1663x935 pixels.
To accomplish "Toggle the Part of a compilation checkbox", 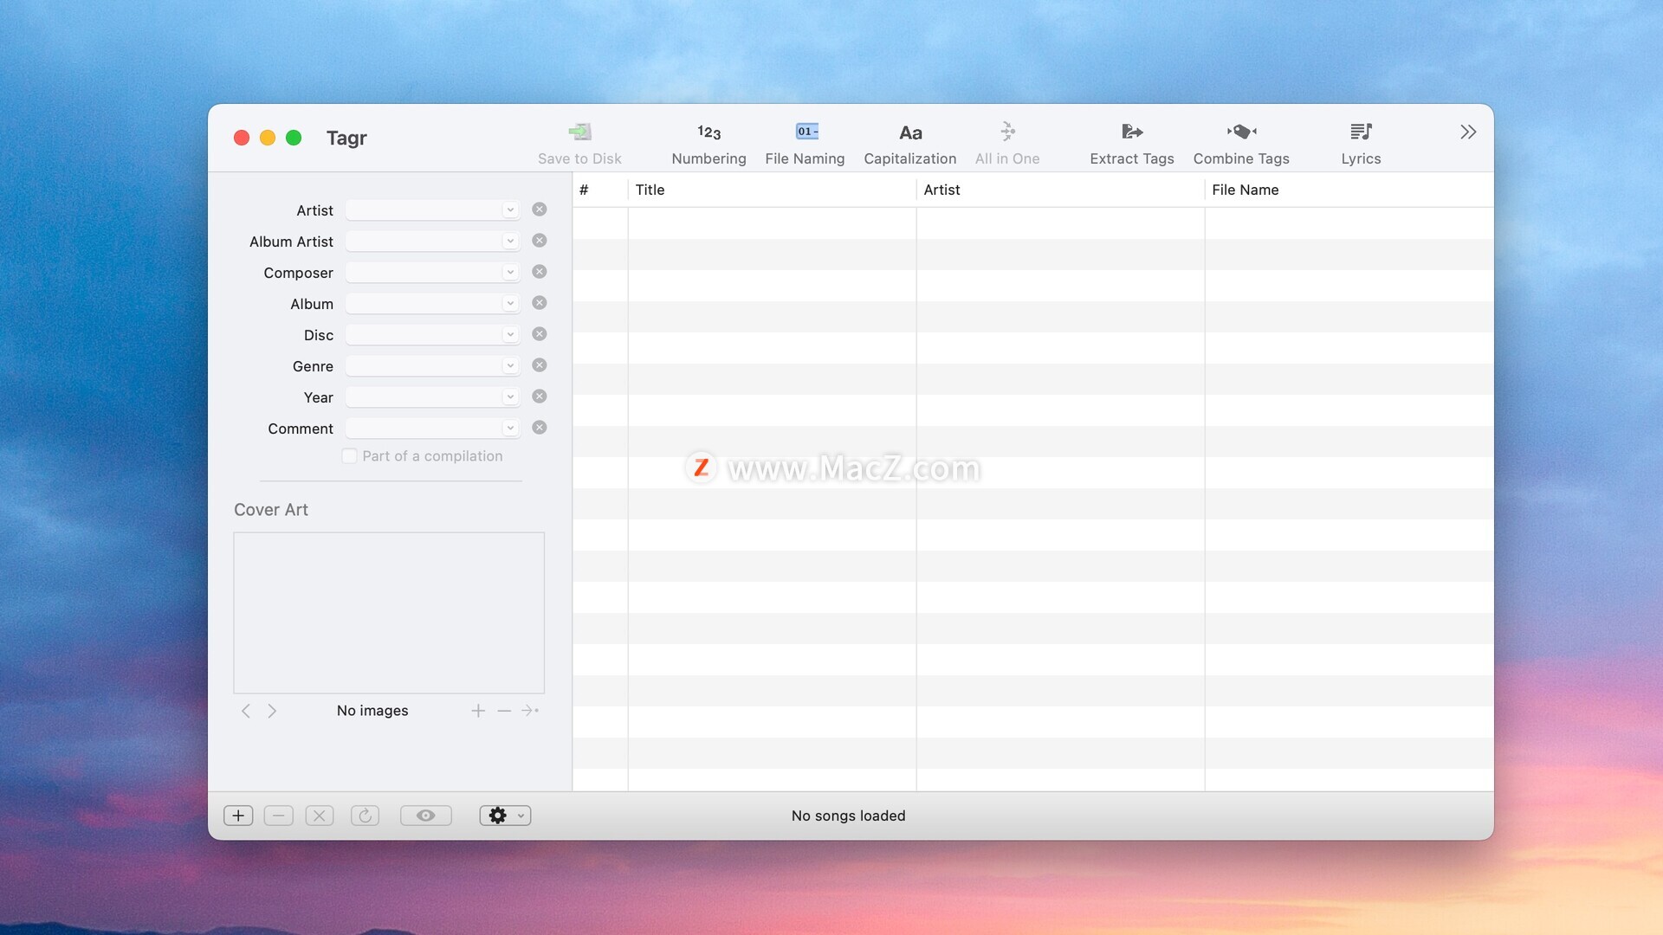I will click(349, 456).
